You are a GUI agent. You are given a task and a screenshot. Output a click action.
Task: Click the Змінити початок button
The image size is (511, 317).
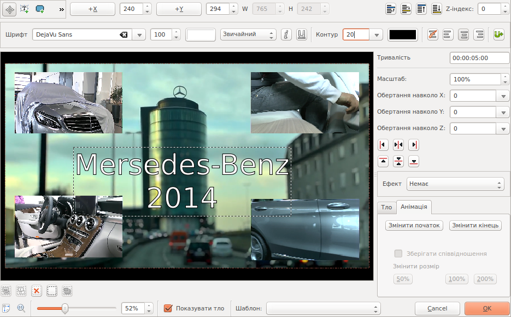pos(414,225)
